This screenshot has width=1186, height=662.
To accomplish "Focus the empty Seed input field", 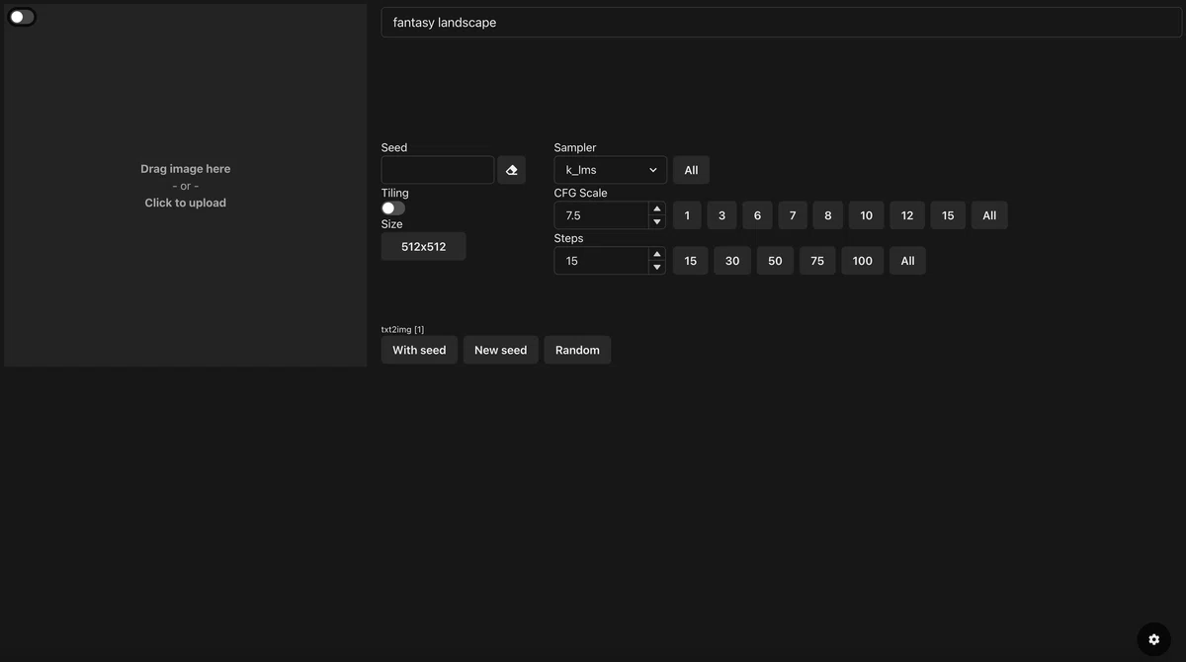I will (438, 170).
